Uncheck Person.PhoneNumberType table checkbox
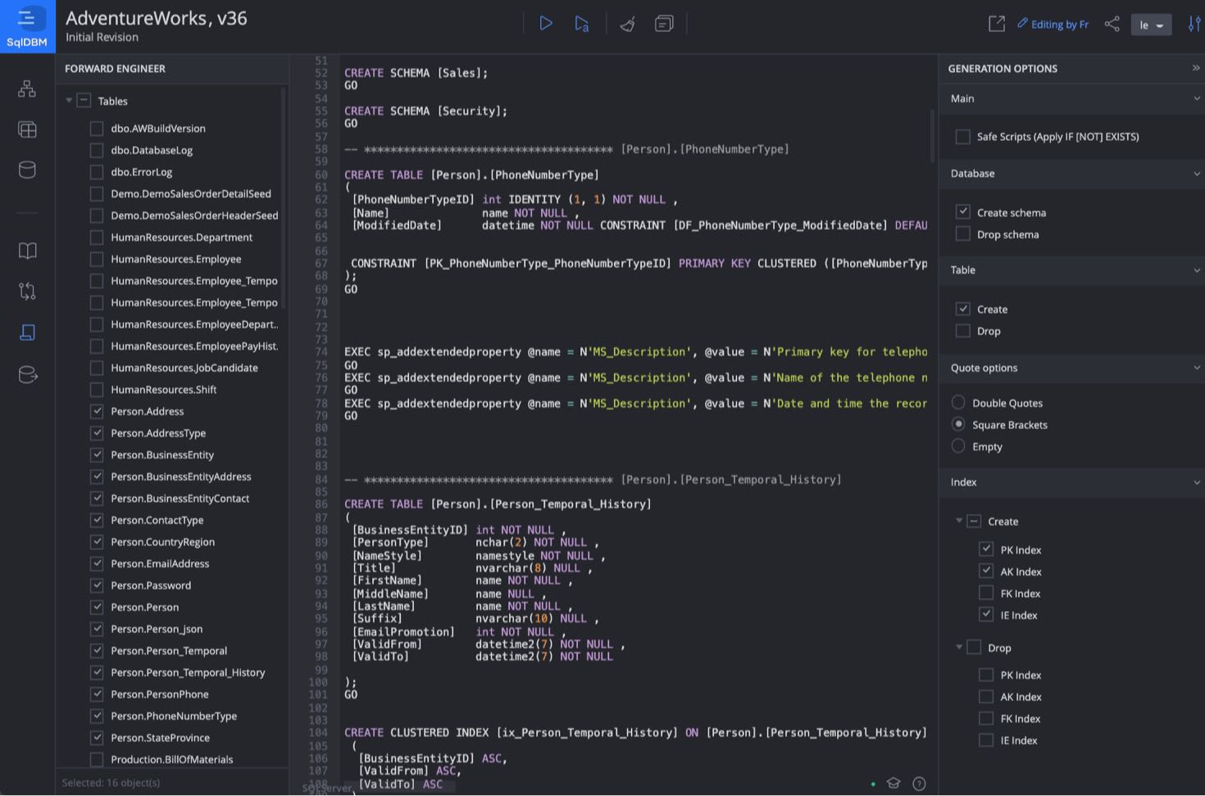Viewport: 1205px width, 796px height. coord(97,716)
